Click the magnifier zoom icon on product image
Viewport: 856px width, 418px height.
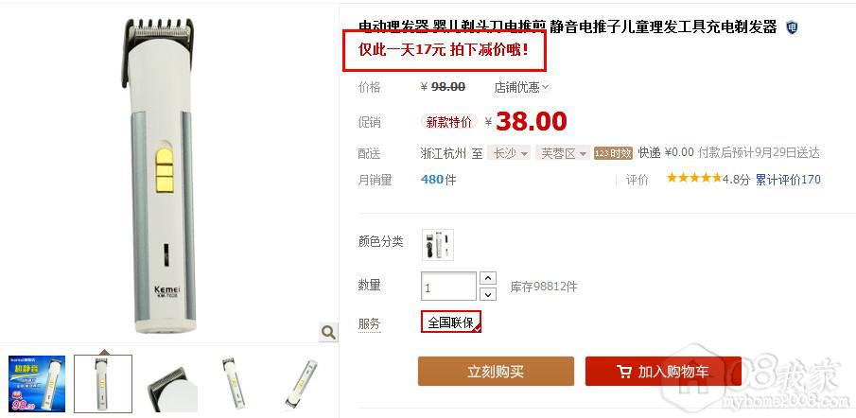click(328, 332)
